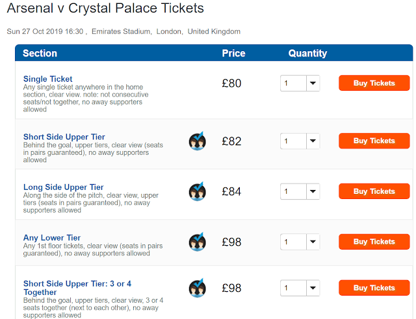This screenshot has height=319, width=416.
Task: Click the Arsenal v Crystal Palace Tickets heading
Action: click(x=105, y=9)
